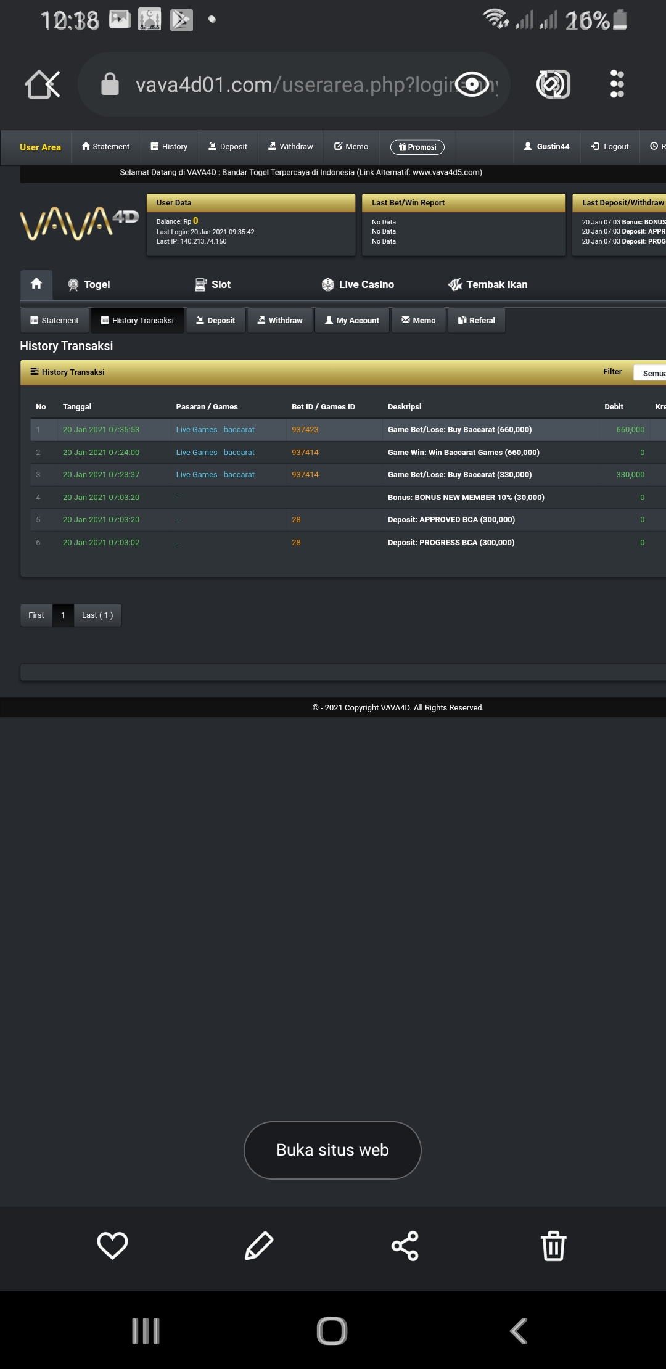Tap the pencil edit icon
The image size is (666, 1369).
coord(259,1245)
